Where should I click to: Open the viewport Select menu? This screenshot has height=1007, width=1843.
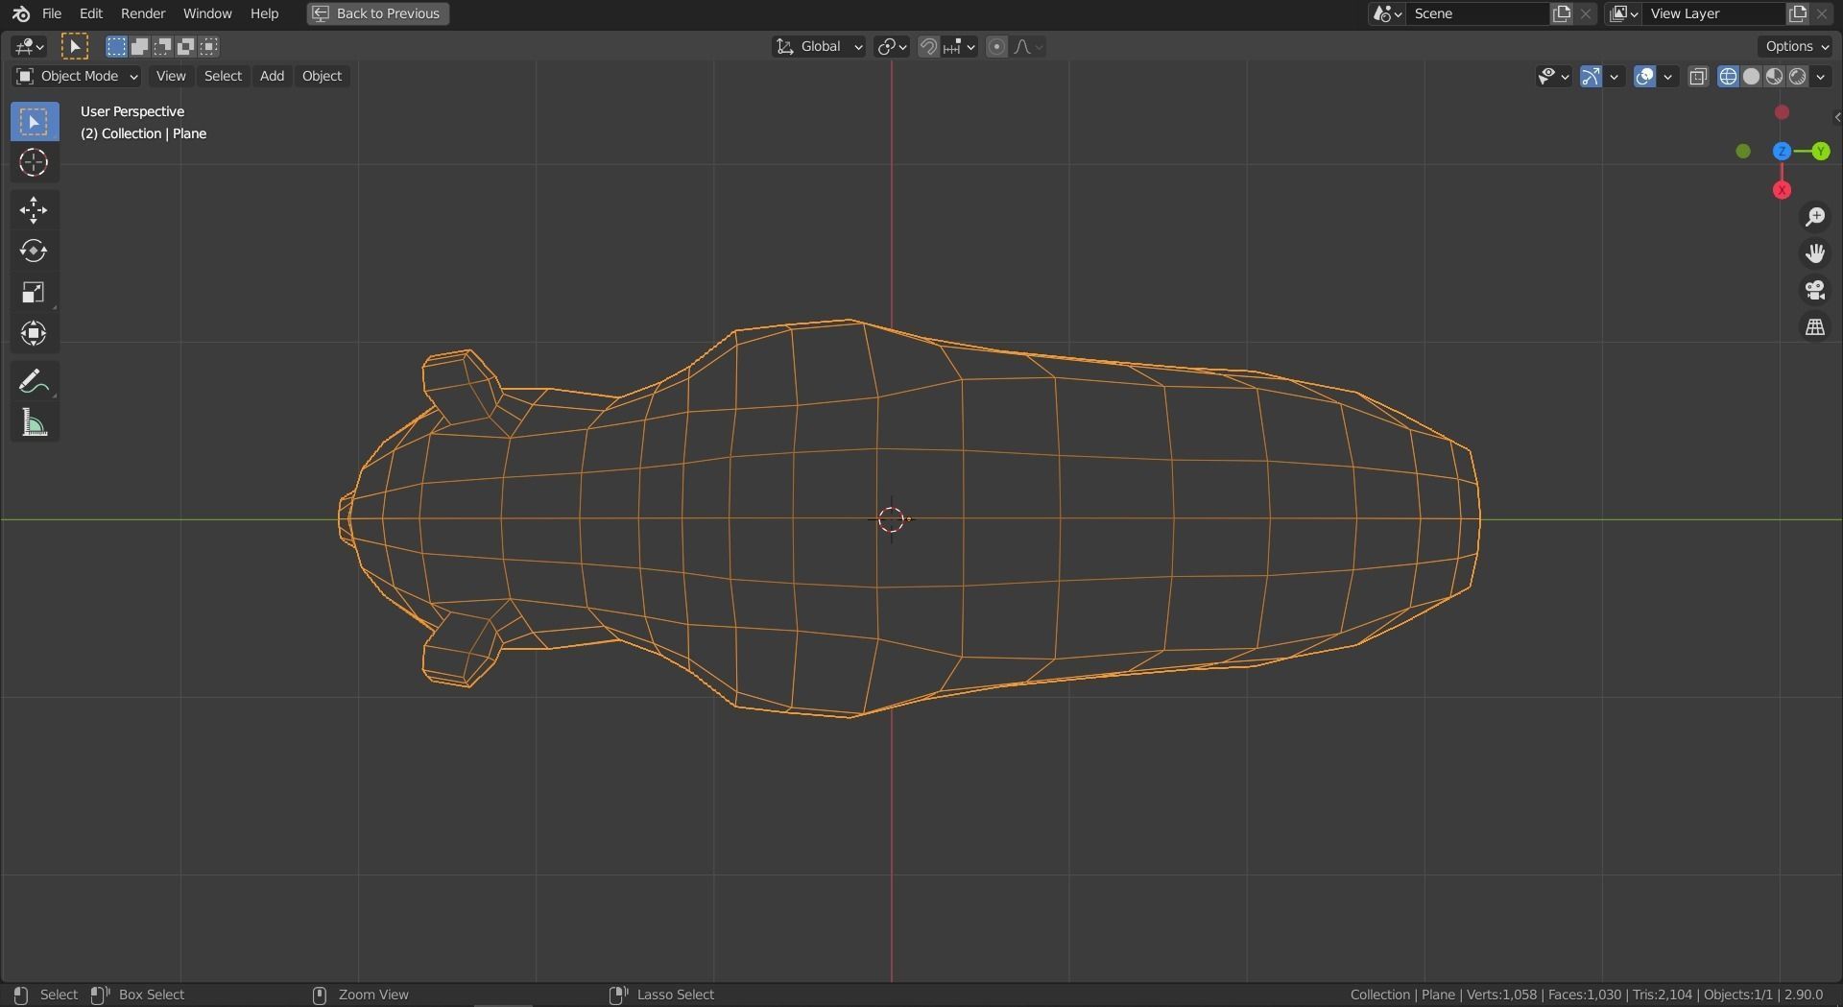click(223, 76)
